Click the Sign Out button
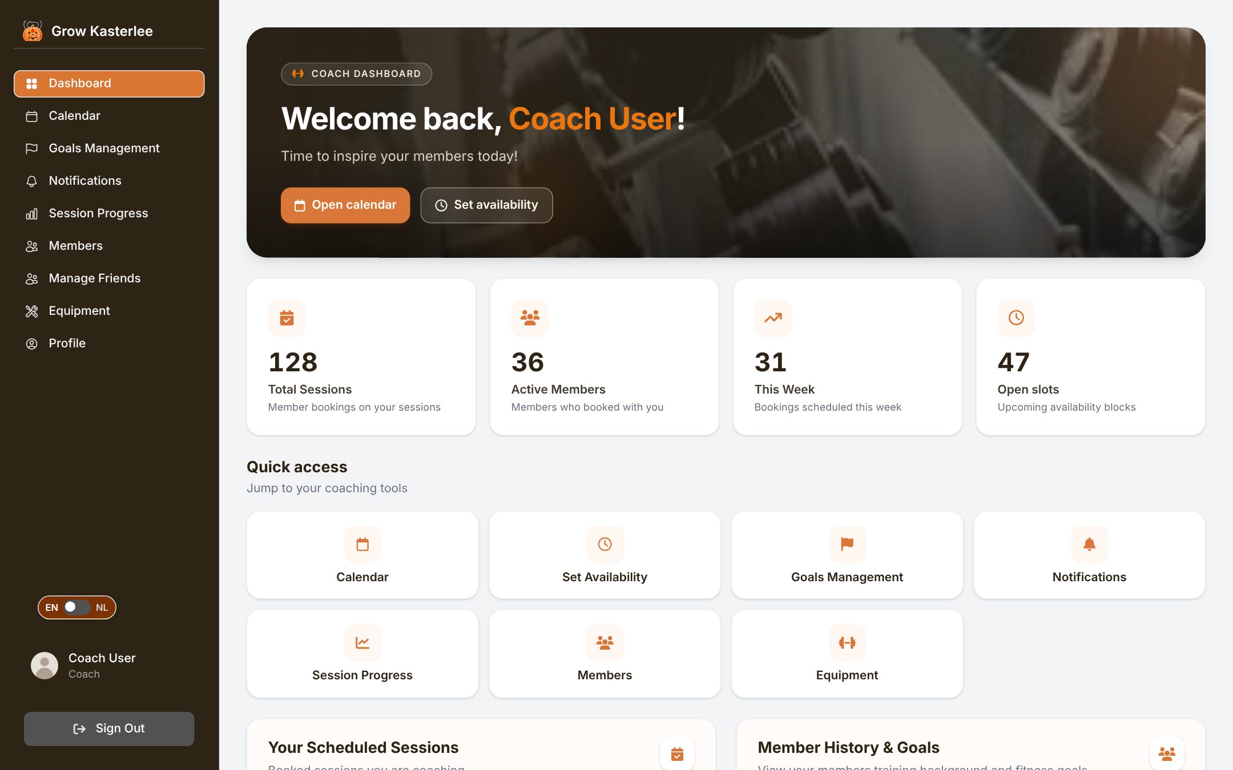Viewport: 1233px width, 770px height. point(109,728)
